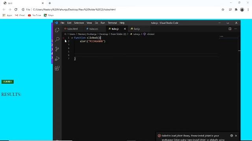
Task: Click the tube.js breadcrumb segment
Action: click(x=135, y=34)
